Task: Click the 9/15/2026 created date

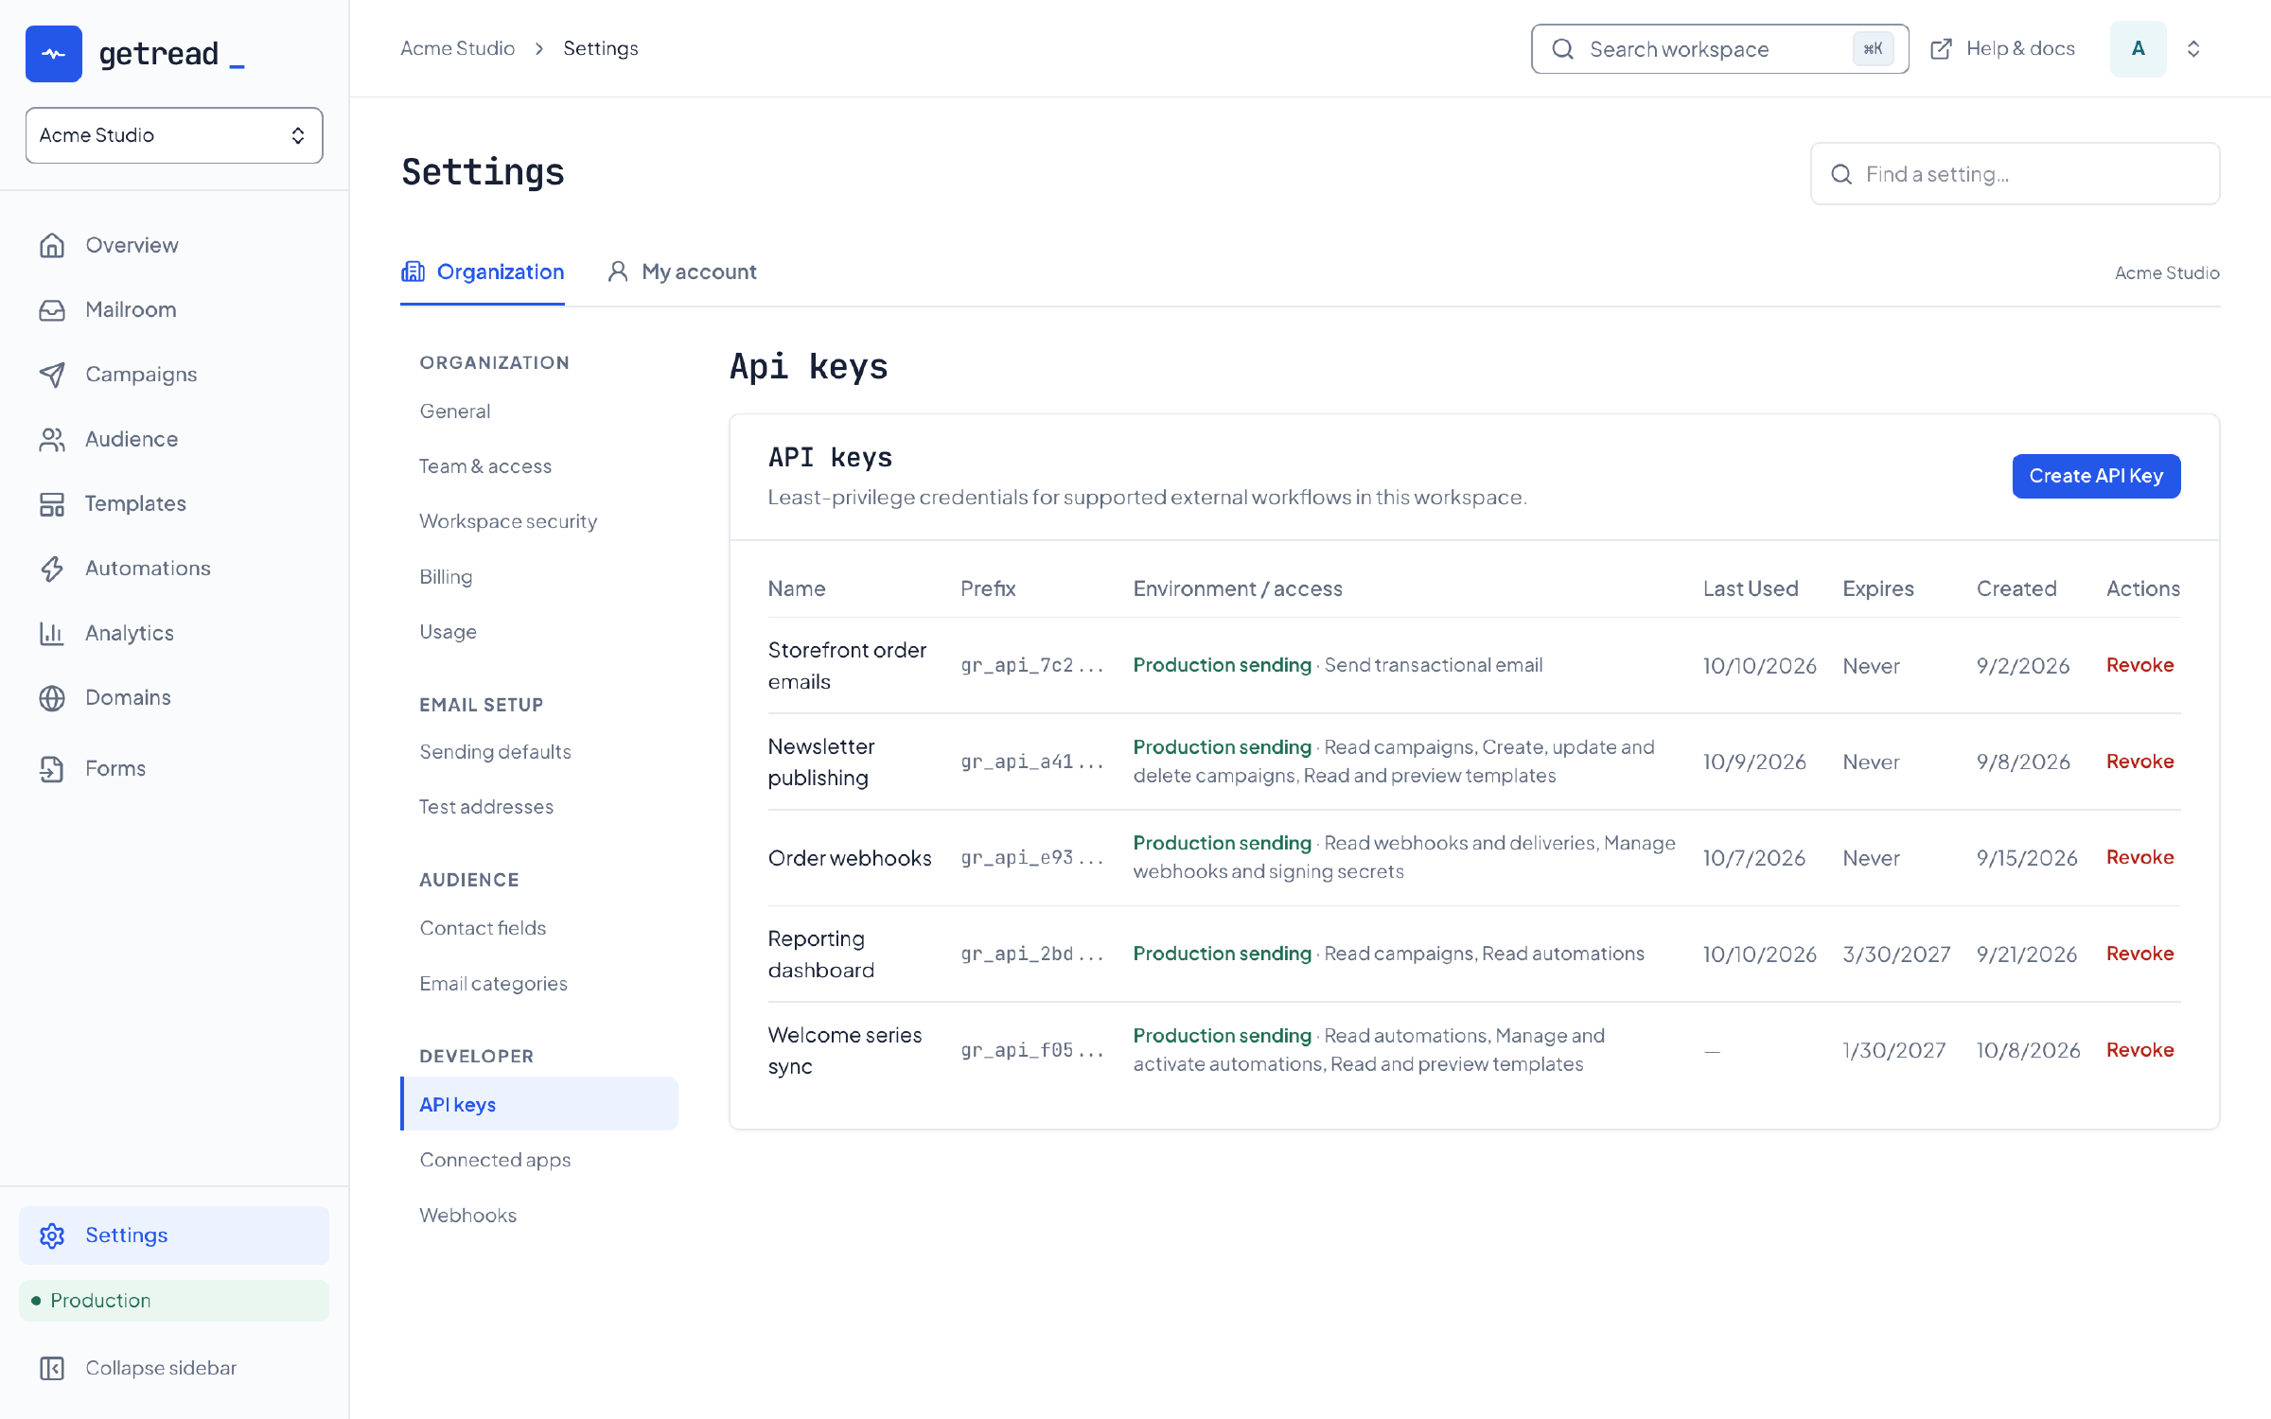Action: coord(2027,858)
